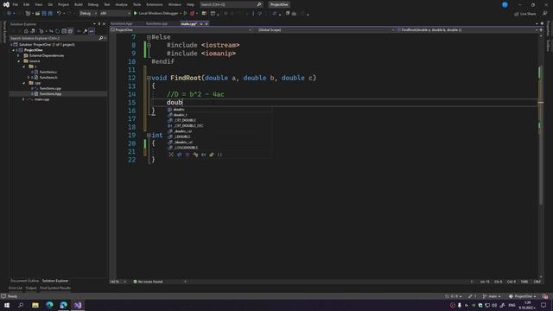Click main branch in status bar

click(492, 296)
